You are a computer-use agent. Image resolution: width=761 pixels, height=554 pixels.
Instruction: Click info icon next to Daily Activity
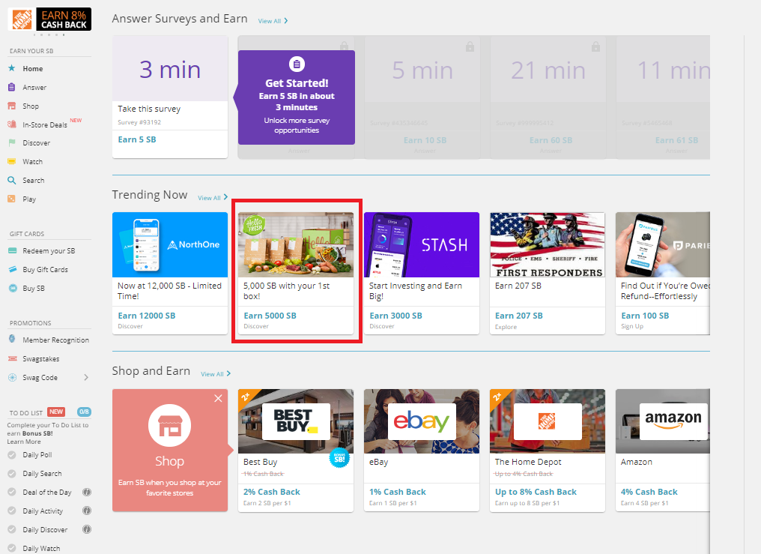[x=87, y=511]
